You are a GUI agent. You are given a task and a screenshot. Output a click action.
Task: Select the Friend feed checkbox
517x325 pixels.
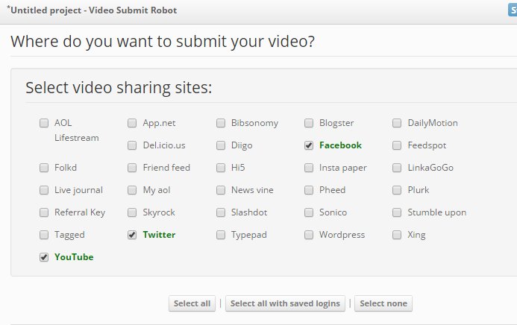132,168
